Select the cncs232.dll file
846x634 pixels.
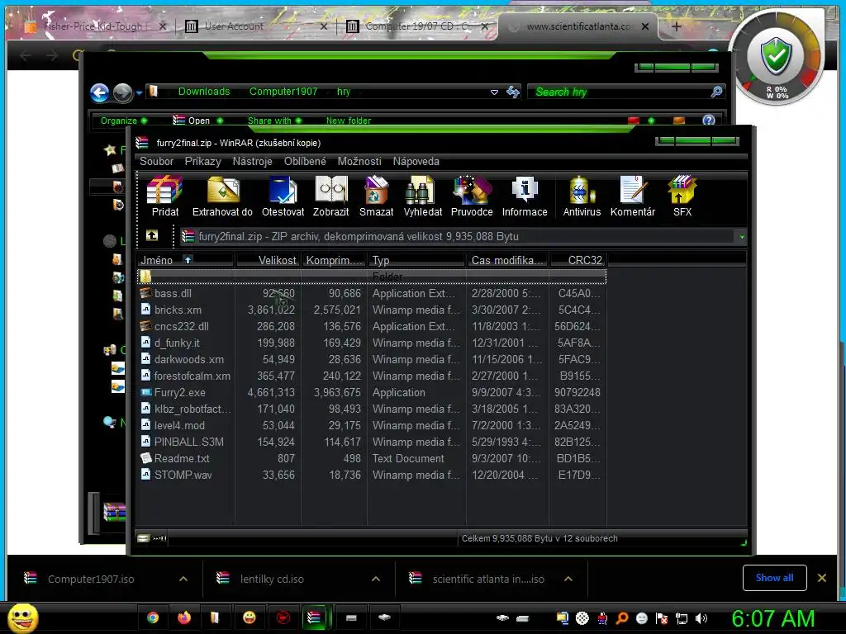(x=372, y=326)
